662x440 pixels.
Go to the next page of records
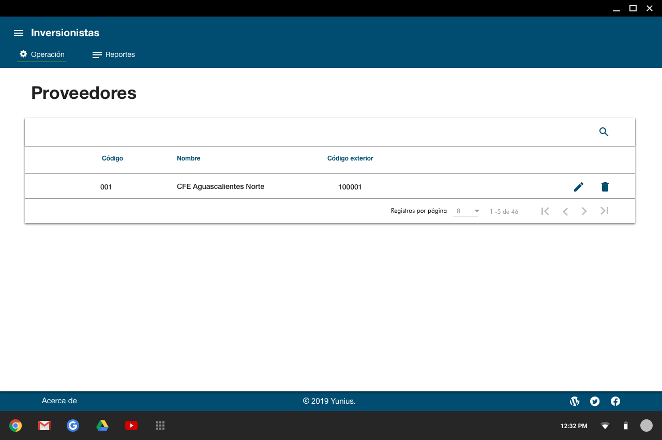(x=584, y=211)
